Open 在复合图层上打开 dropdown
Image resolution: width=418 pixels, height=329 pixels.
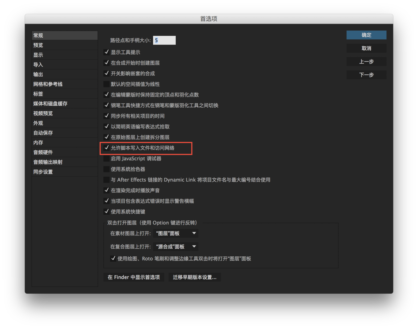pyautogui.click(x=176, y=247)
